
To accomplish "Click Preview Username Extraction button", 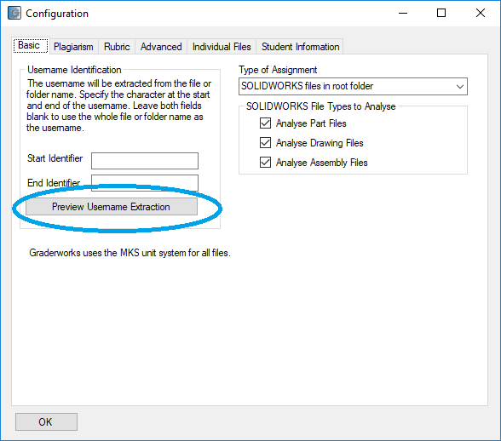I will 112,207.
